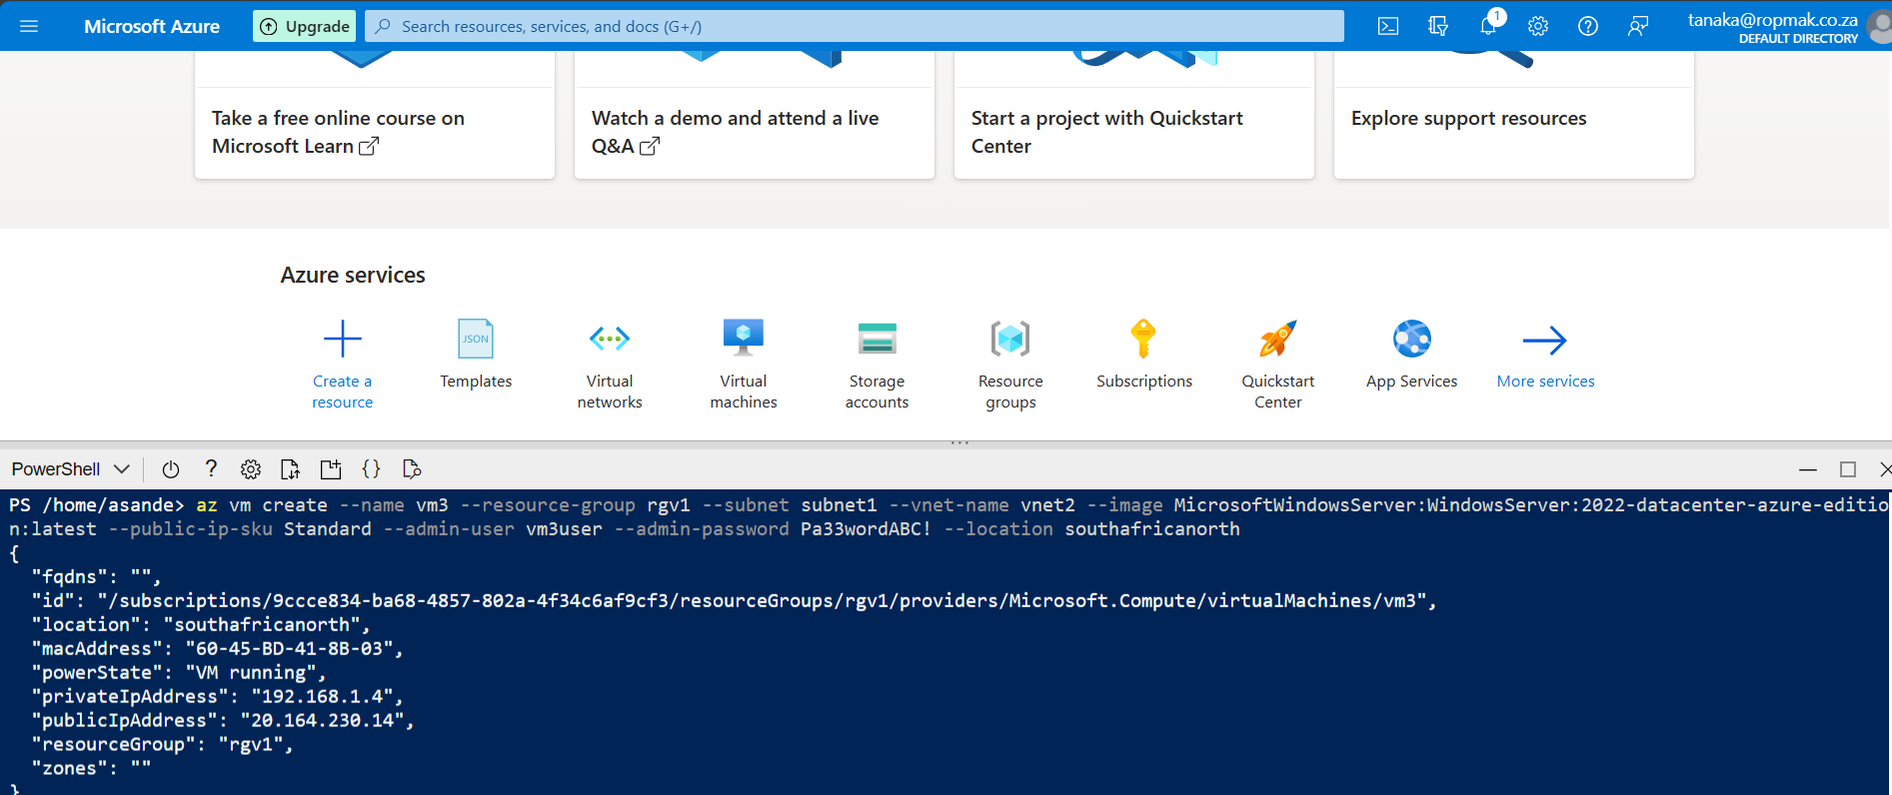Click More services arrow
Image resolution: width=1892 pixels, height=795 pixels.
tap(1545, 341)
